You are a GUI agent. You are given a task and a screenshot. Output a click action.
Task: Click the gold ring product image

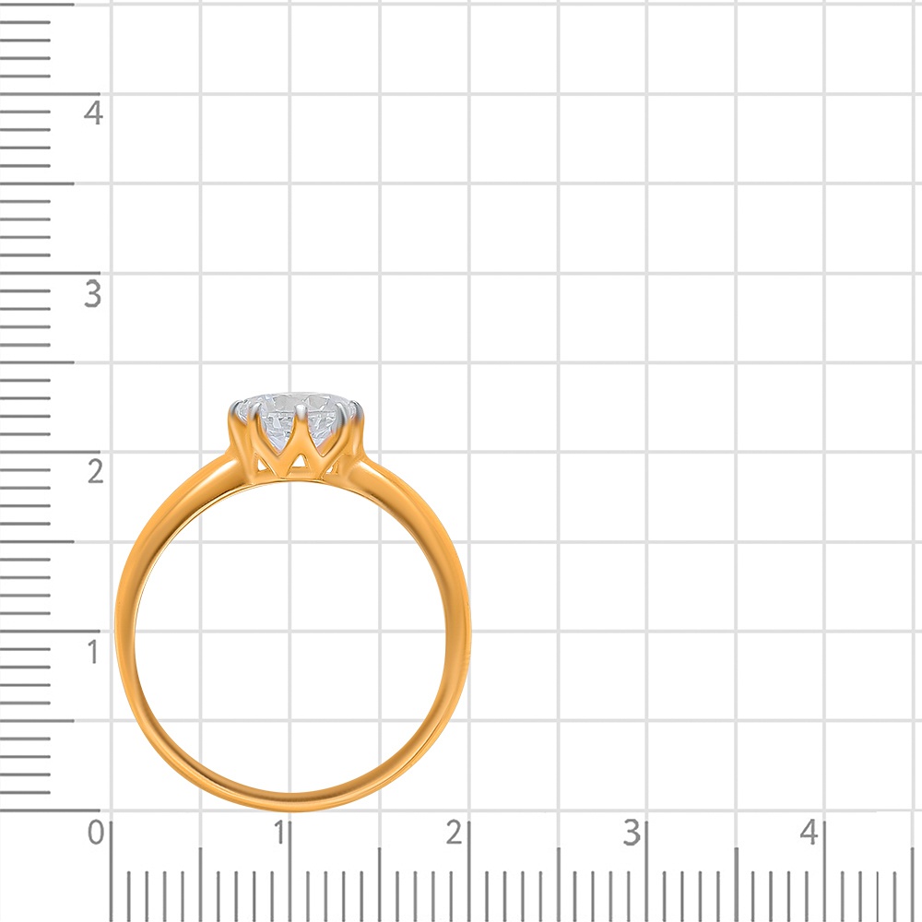[x=293, y=601]
